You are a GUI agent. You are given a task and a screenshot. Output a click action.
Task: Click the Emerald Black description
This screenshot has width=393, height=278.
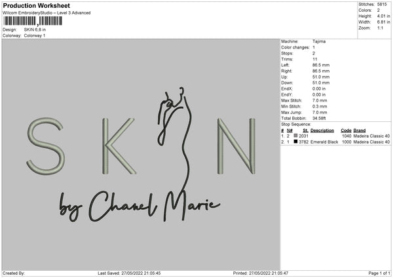pyautogui.click(x=324, y=142)
